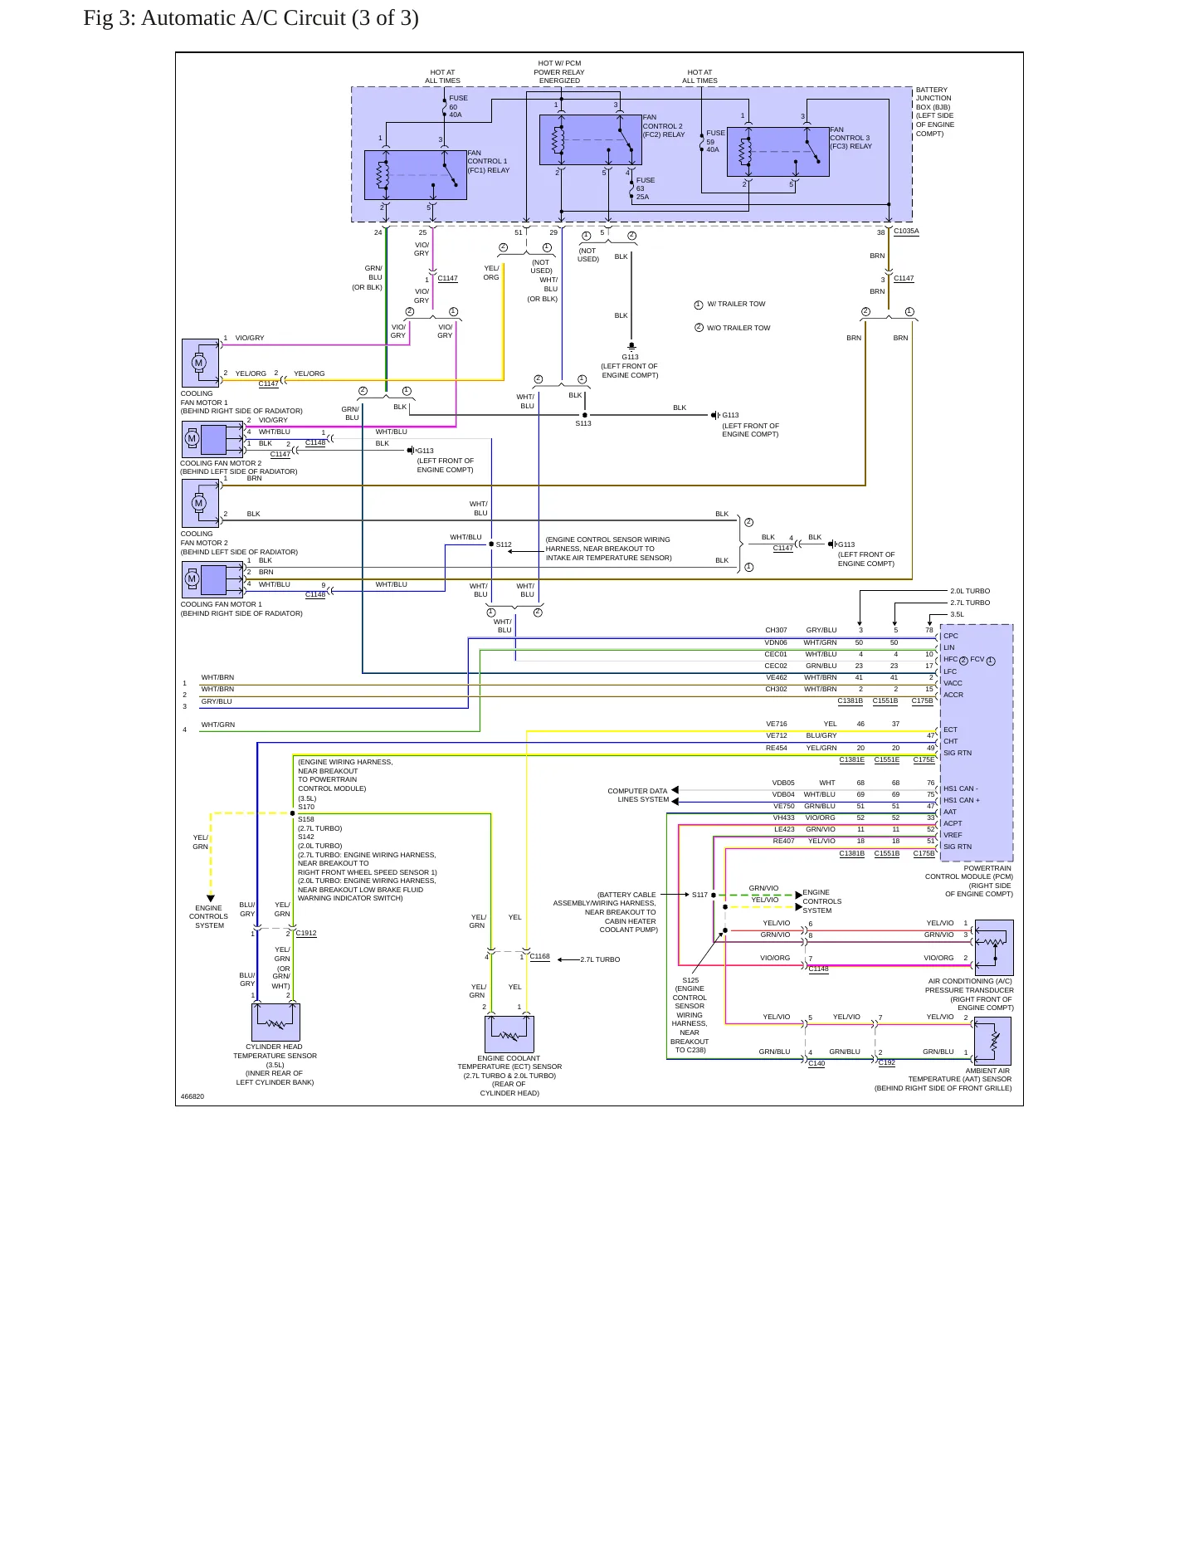1199x1552 pixels.
Task: Click circuit code CEC02
Action: (x=776, y=666)
